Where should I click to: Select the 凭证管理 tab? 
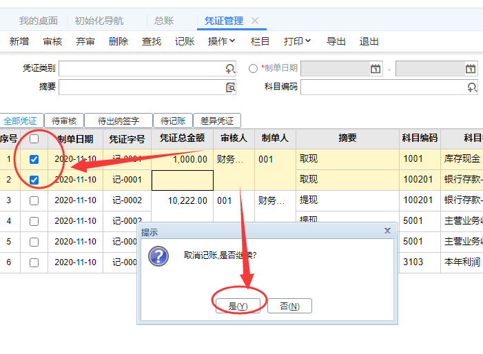tap(224, 21)
